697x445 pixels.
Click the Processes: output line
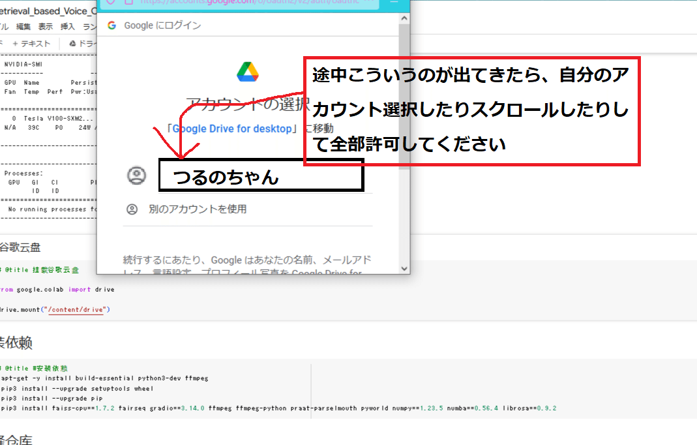tap(23, 173)
